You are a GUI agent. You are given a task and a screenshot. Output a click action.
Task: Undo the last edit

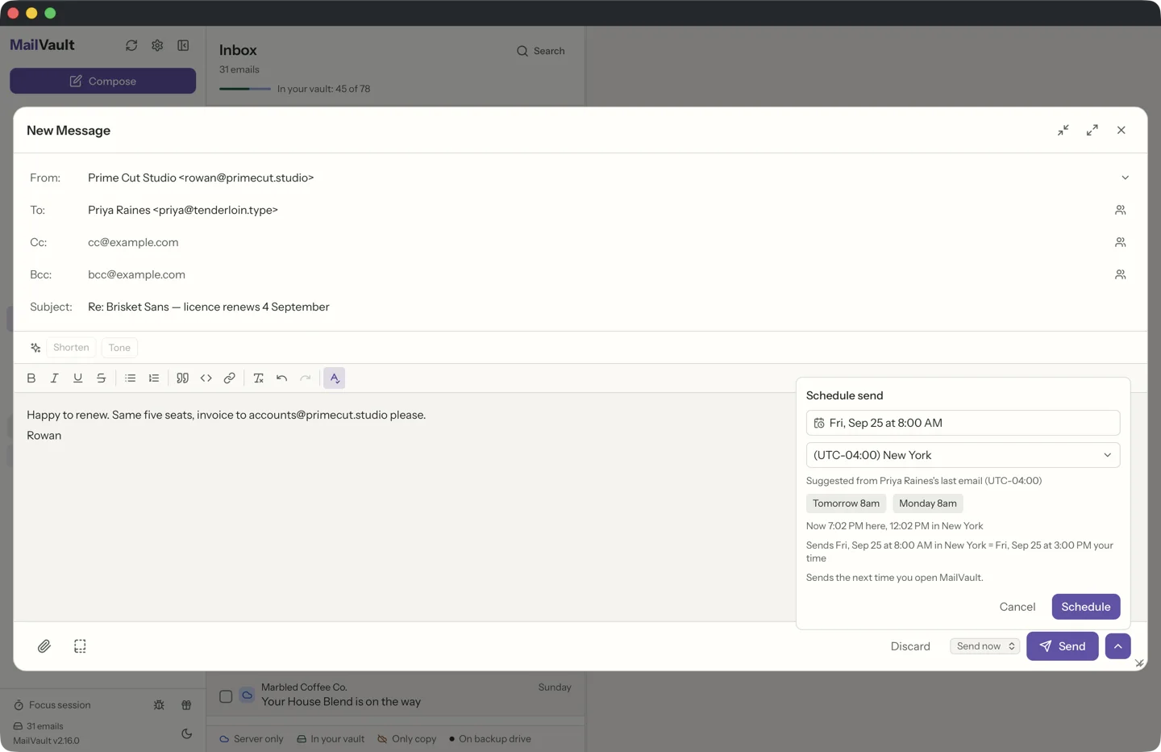pos(282,378)
